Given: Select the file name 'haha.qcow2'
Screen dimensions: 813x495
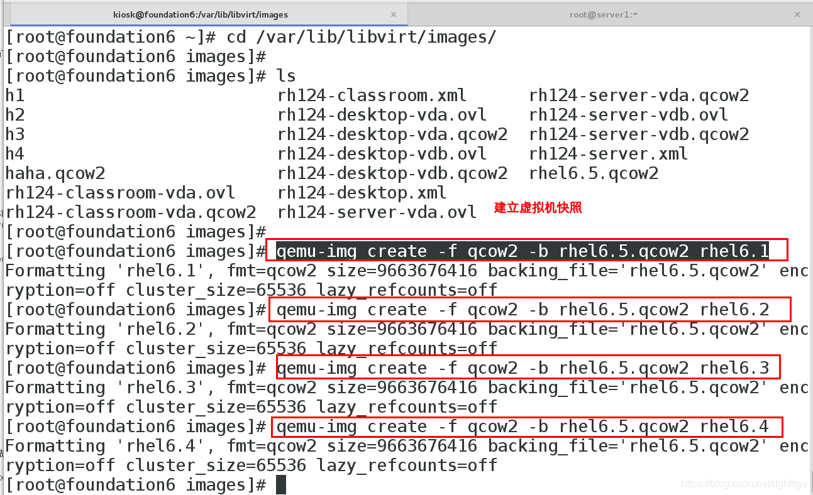Looking at the screenshot, I should tap(55, 174).
